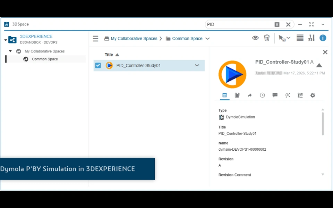Image resolution: width=333 pixels, height=208 pixels.
Task: Click the DymolaSimulation type value
Action: [240, 117]
